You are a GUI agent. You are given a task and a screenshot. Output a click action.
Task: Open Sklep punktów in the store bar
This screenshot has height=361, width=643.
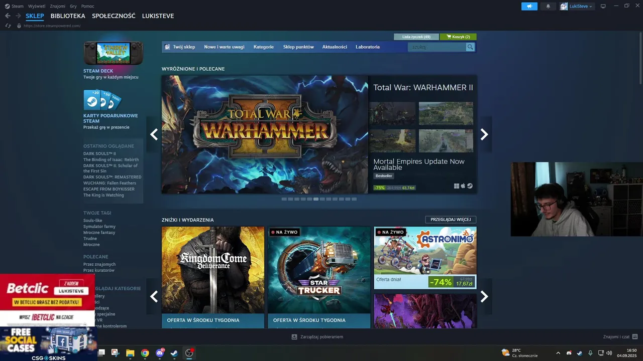[298, 47]
